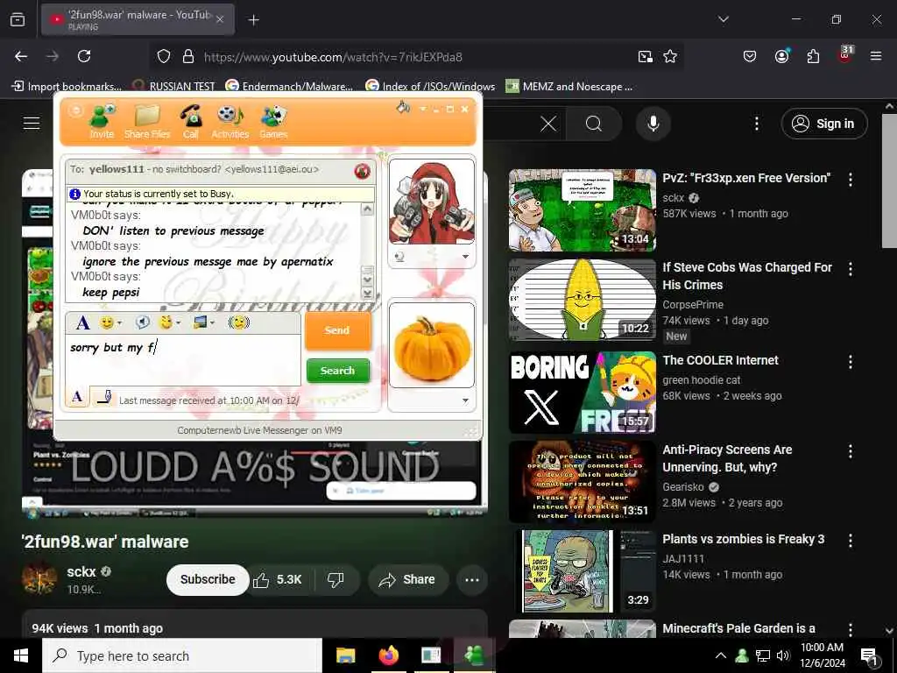The width and height of the screenshot is (897, 673).
Task: Like the video with 5.3K likes
Action: (x=278, y=579)
